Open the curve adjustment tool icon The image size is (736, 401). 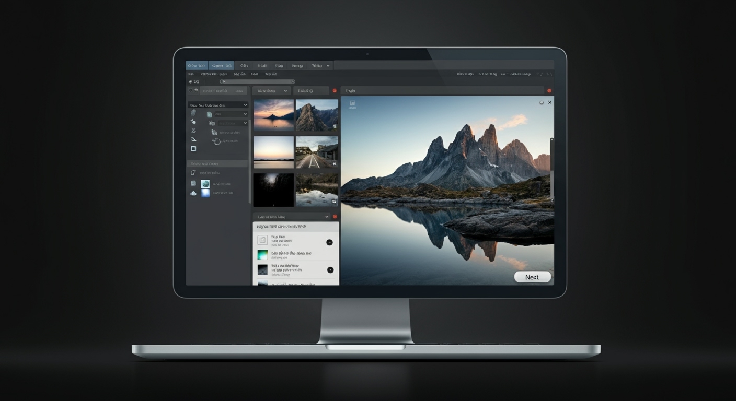pos(193,131)
